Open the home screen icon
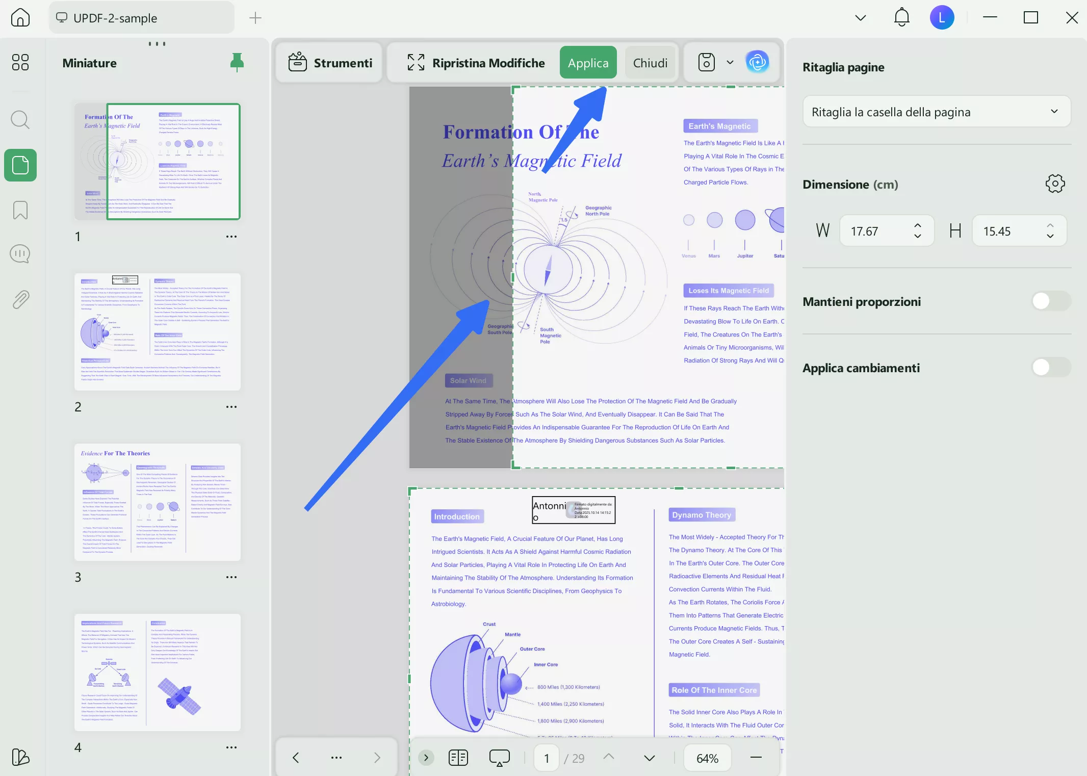Image resolution: width=1087 pixels, height=776 pixels. (20, 18)
